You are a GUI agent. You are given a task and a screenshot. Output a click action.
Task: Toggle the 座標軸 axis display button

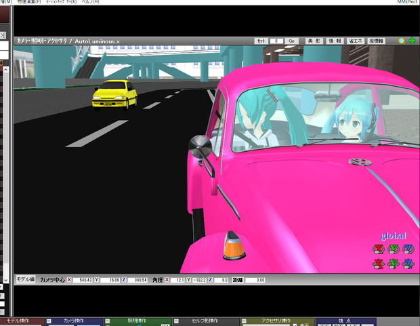tap(377, 41)
